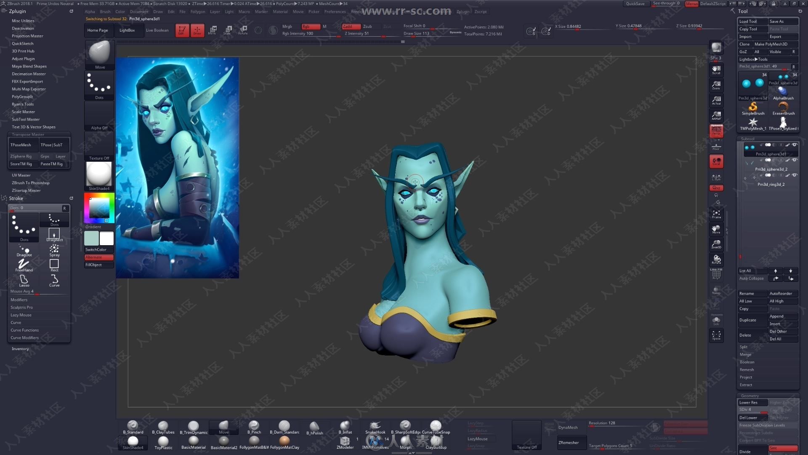Choose the Spray stroke type
The width and height of the screenshot is (808, 455).
(54, 250)
